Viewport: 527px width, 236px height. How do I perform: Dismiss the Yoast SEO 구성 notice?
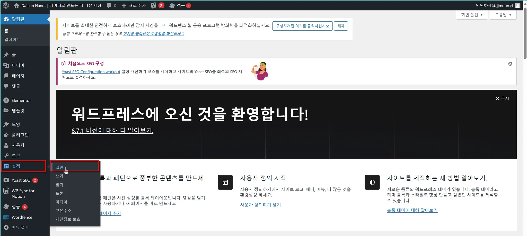(510, 64)
